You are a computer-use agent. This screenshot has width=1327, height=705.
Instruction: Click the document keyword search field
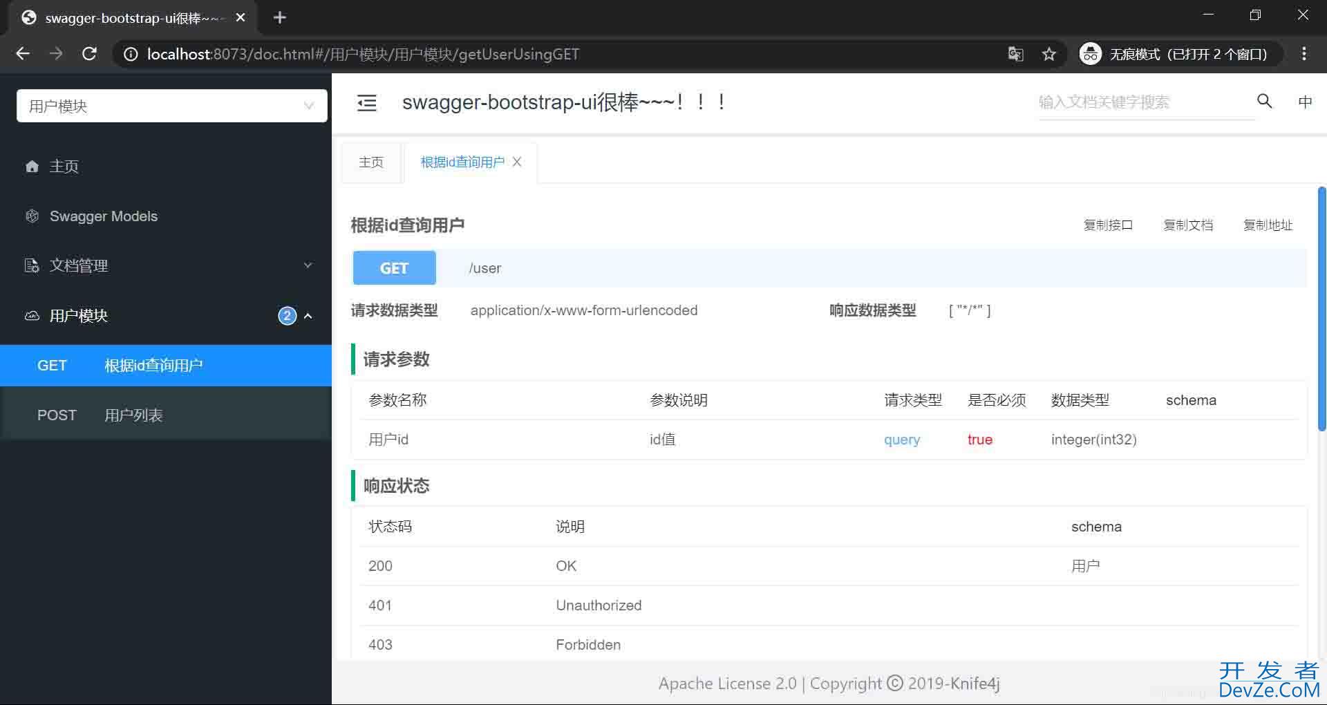[1146, 102]
